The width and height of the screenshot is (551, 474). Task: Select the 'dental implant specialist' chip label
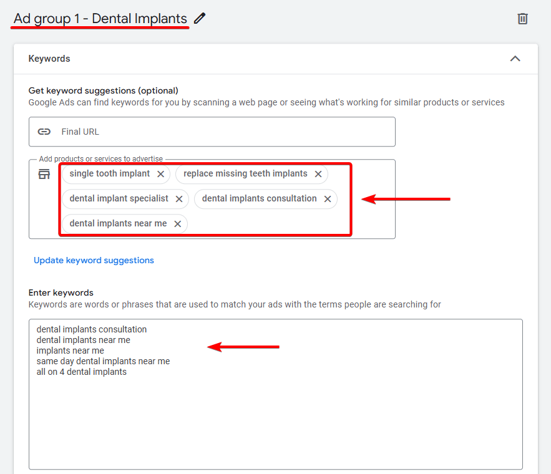click(x=119, y=198)
